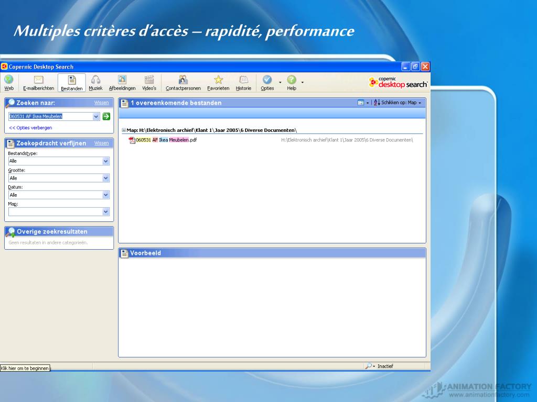Switch to Afbeeldingen search

[x=122, y=83]
